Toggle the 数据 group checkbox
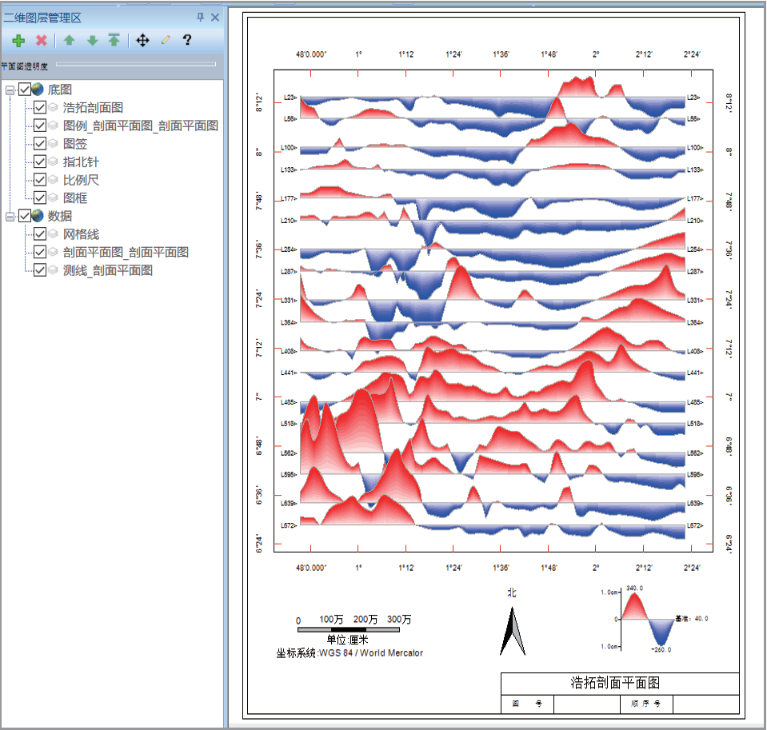 (x=25, y=216)
